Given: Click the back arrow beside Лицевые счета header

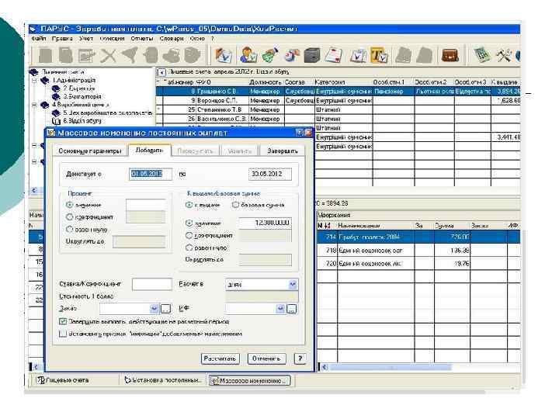Looking at the screenshot, I should (161, 72).
